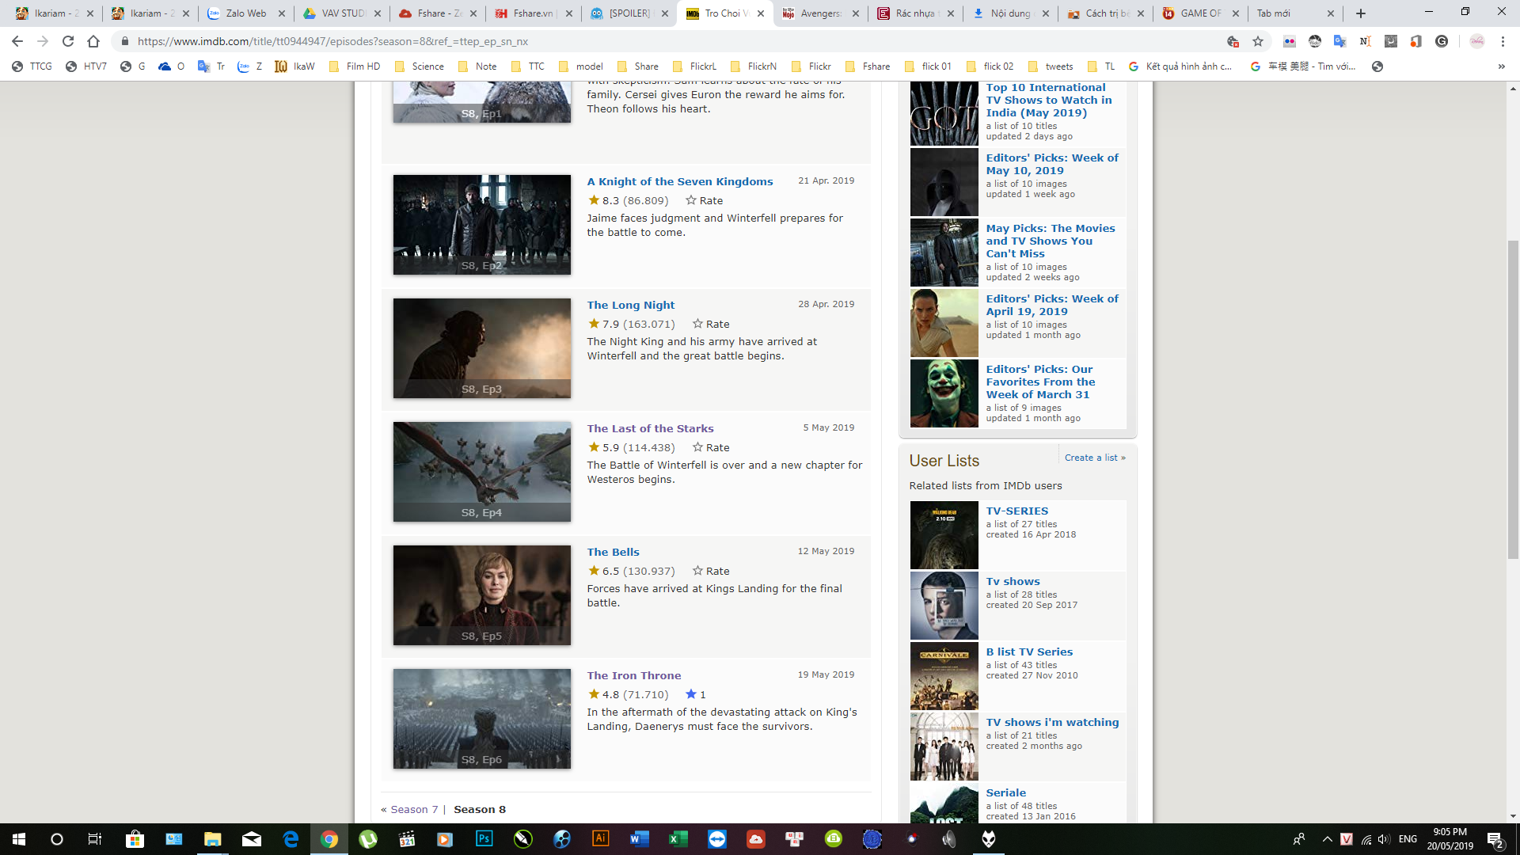
Task: Open the Note bookmark folder
Action: (x=477, y=66)
